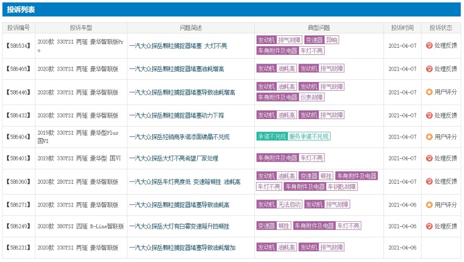Click date 2021-04-07 in row 586534
464x262 pixels.
pos(402,46)
